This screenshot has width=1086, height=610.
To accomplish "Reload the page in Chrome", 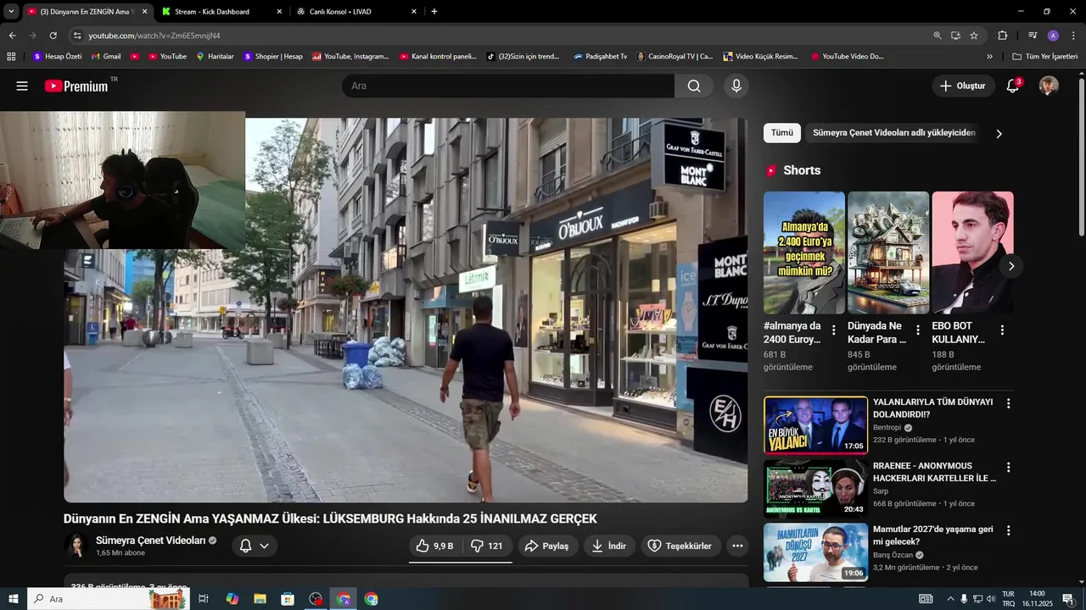I will [x=53, y=36].
